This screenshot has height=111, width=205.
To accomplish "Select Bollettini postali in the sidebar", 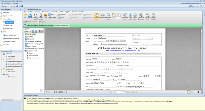I will point(10,29).
